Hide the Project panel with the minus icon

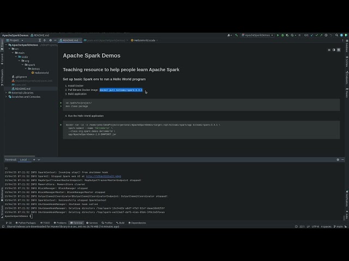click(x=55, y=40)
